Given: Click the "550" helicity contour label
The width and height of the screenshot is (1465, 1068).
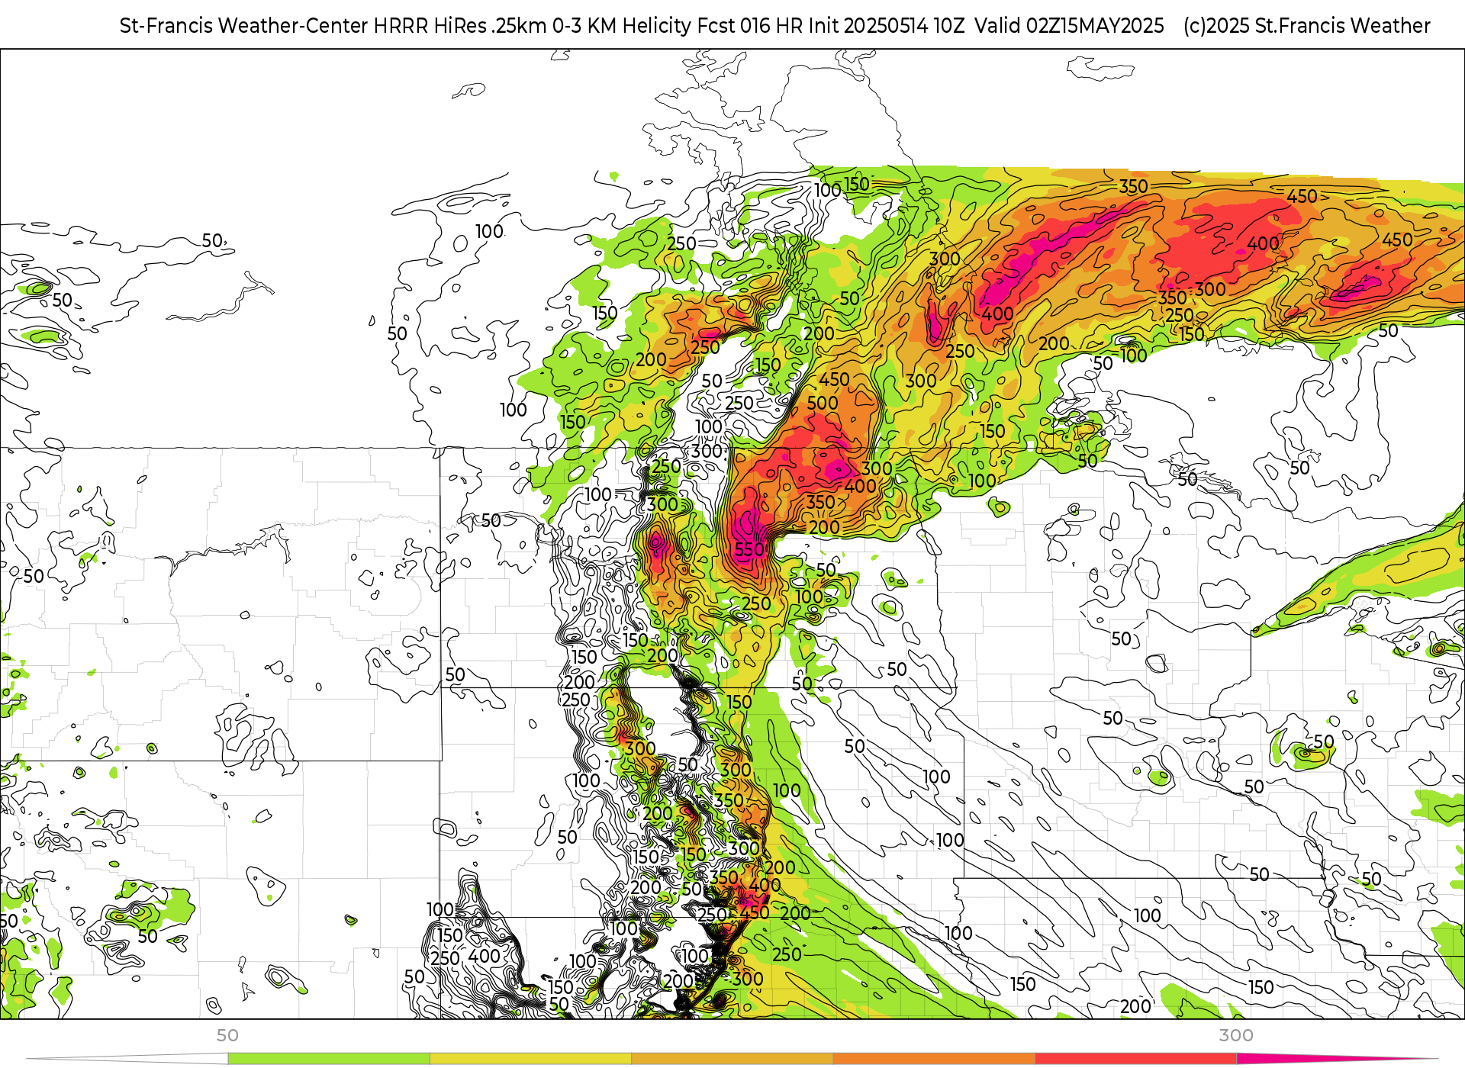Looking at the screenshot, I should [749, 549].
